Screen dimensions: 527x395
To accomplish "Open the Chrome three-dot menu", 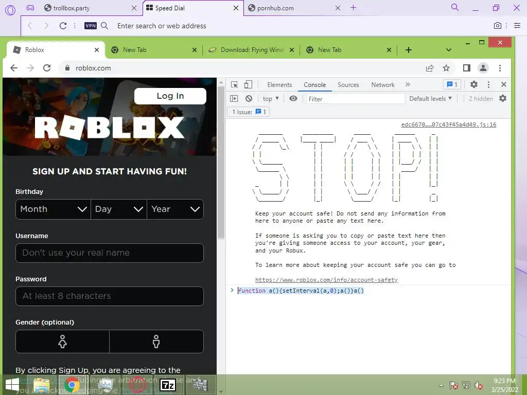I will click(x=500, y=68).
